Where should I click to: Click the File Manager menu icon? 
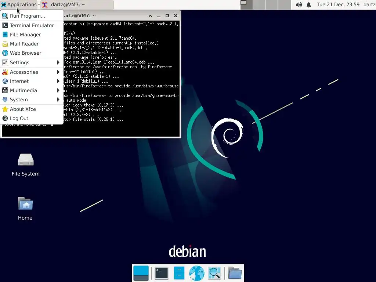[5, 35]
